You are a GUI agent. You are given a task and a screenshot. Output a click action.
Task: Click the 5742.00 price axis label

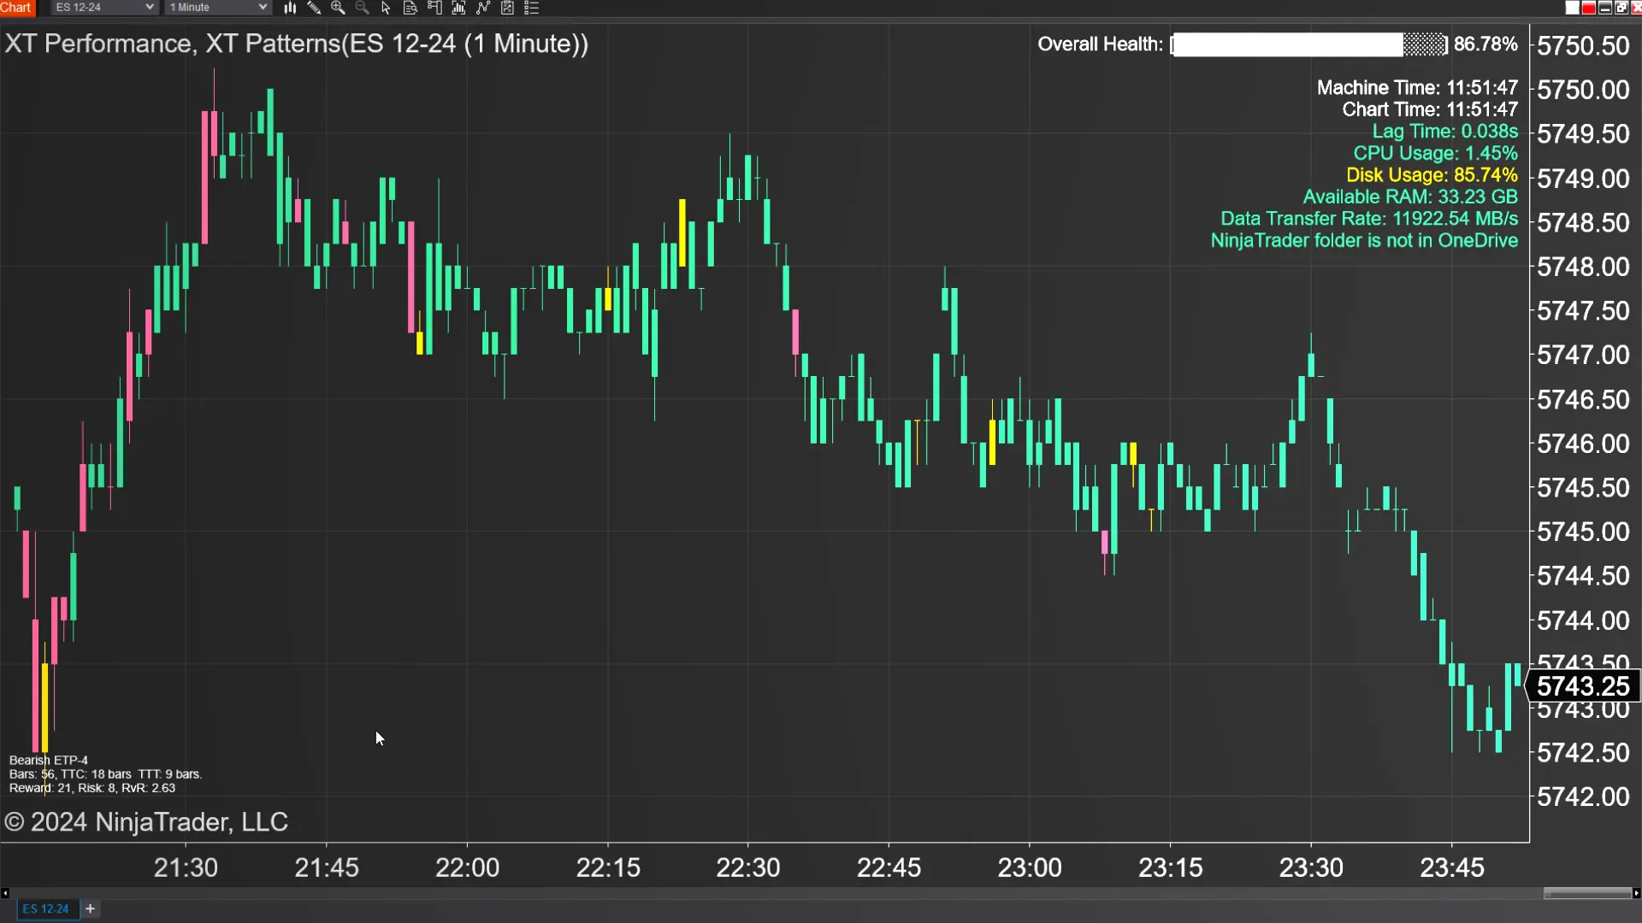click(1583, 797)
